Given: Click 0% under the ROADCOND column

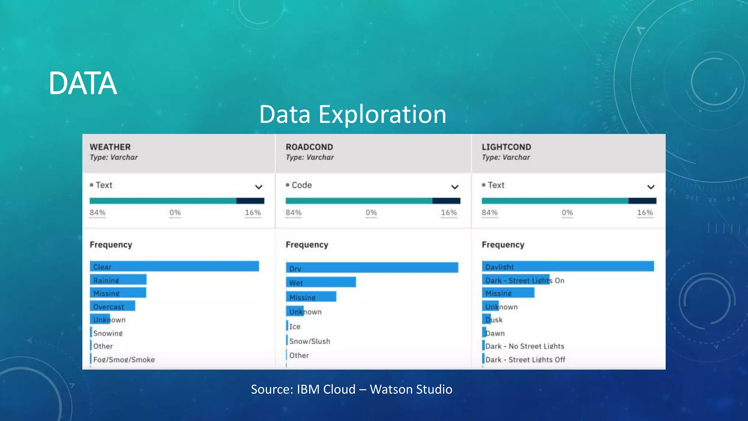Looking at the screenshot, I should (371, 212).
